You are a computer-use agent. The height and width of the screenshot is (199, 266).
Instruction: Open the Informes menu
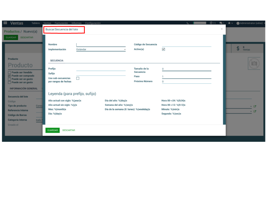[76, 23]
